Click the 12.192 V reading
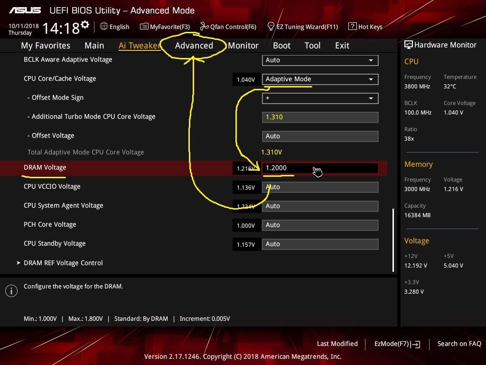 tap(416, 266)
